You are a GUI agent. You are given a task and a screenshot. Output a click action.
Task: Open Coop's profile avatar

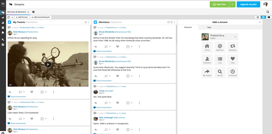[x=96, y=92]
